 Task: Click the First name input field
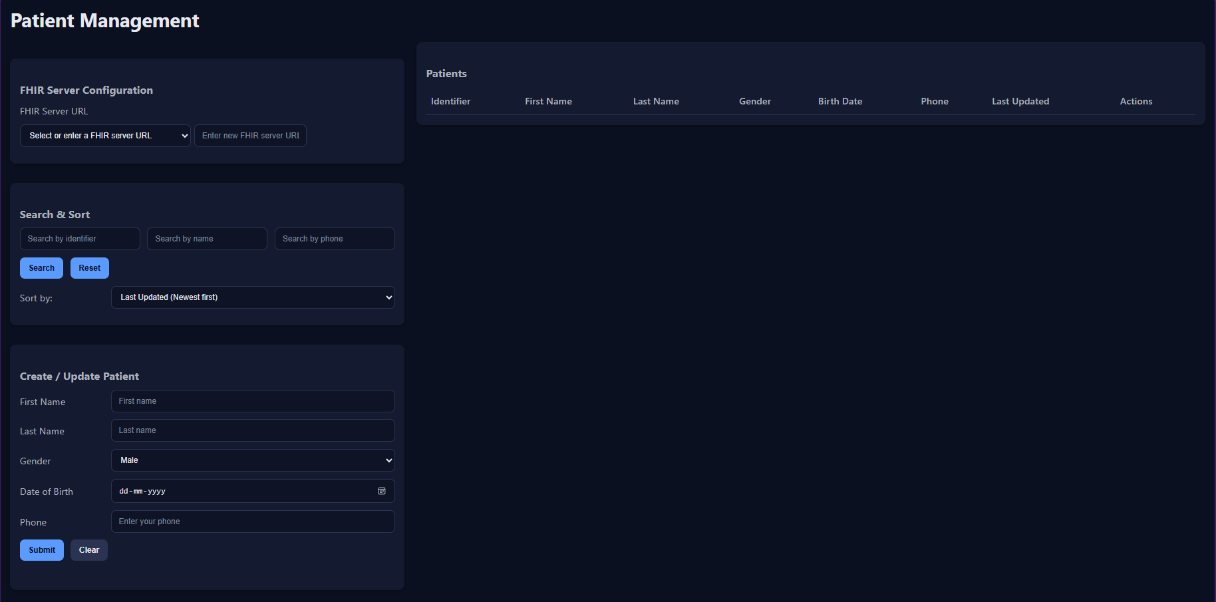(x=253, y=401)
